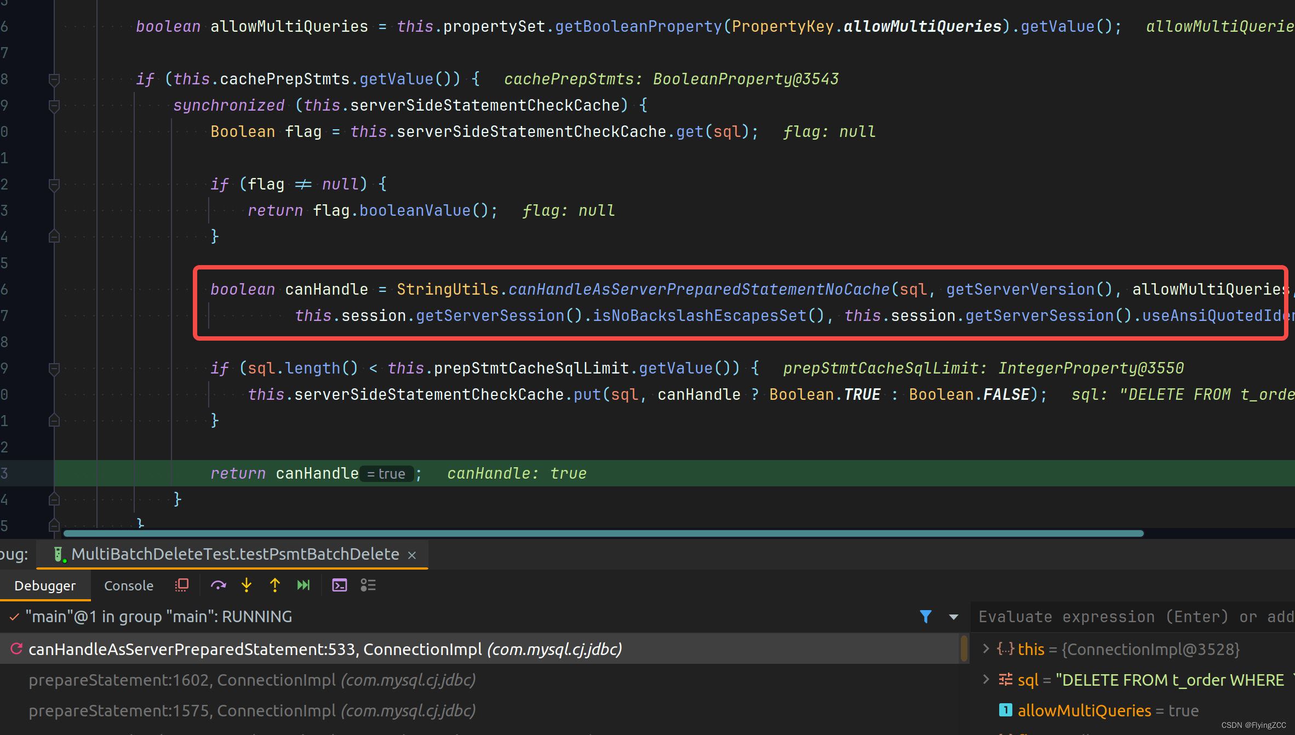Click the Evaluate expression input field
The image size is (1295, 735).
pos(1134,617)
